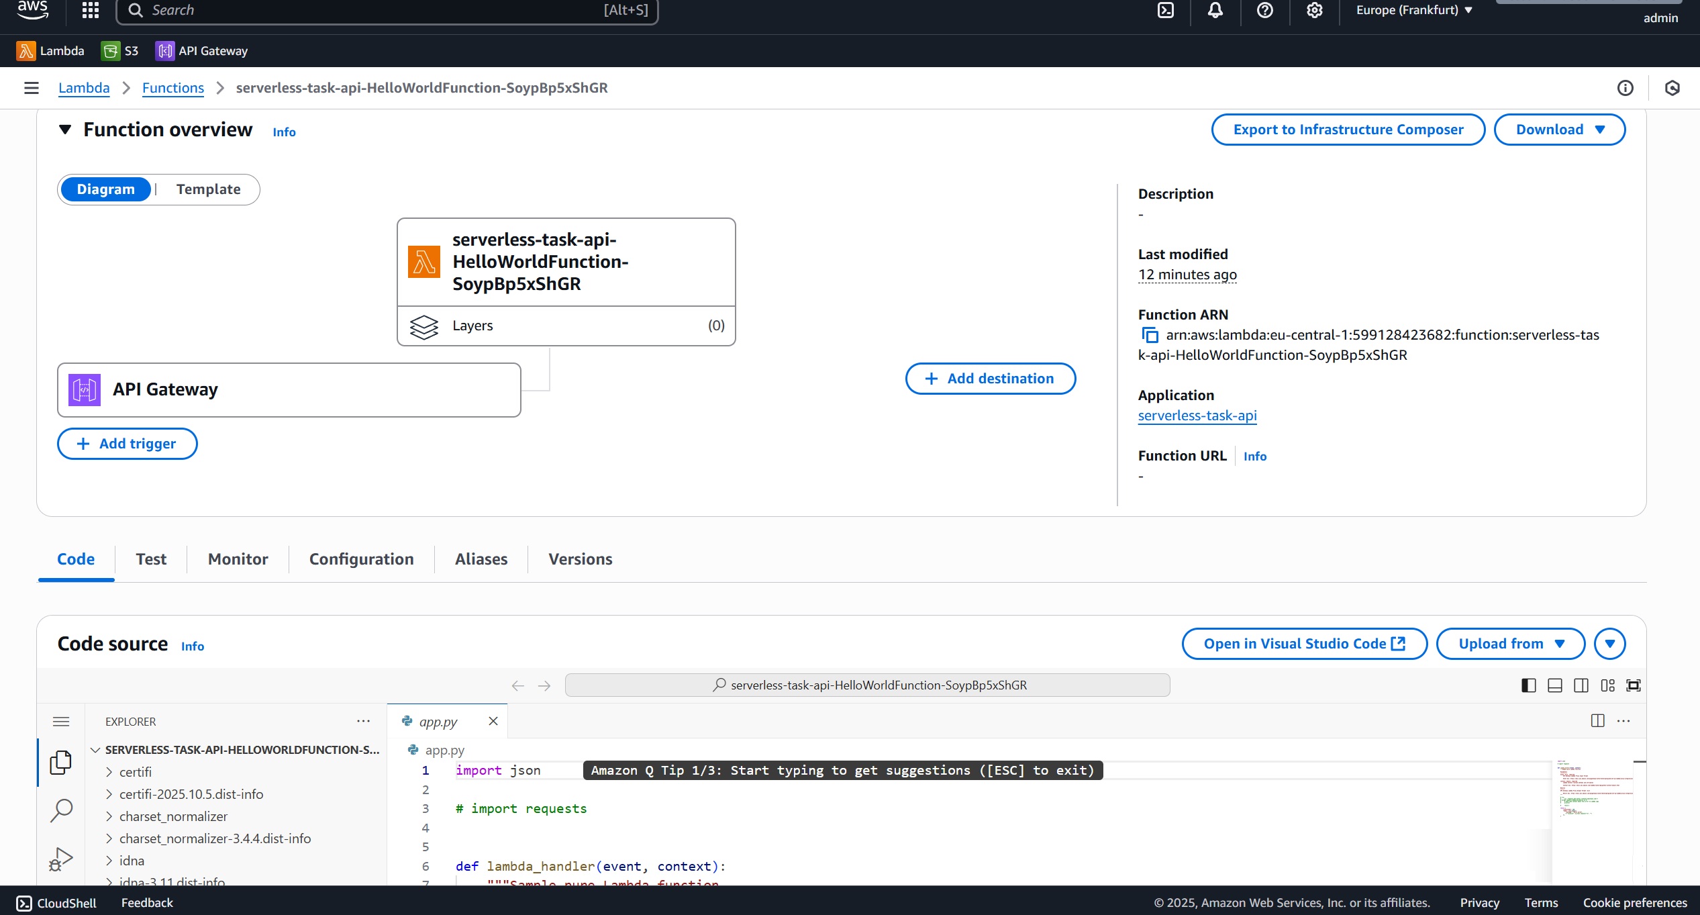Open the side navigation hamburger menu
The height and width of the screenshot is (915, 1700).
tap(31, 88)
